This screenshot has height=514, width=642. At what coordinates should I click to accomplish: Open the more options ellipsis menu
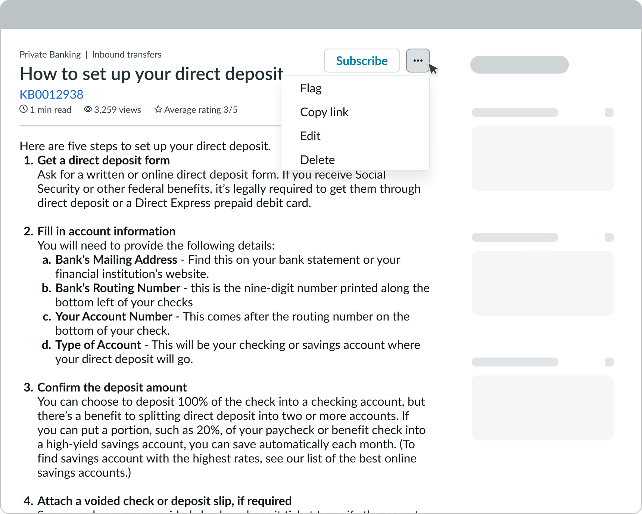[418, 61]
